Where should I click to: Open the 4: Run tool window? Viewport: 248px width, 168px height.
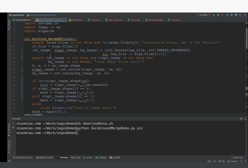[x=88, y=158]
